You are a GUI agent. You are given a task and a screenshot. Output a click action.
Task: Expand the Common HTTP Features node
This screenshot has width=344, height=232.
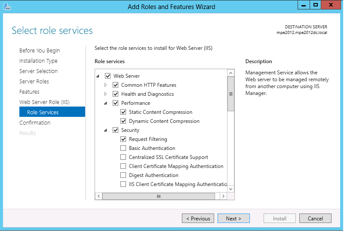pyautogui.click(x=105, y=85)
